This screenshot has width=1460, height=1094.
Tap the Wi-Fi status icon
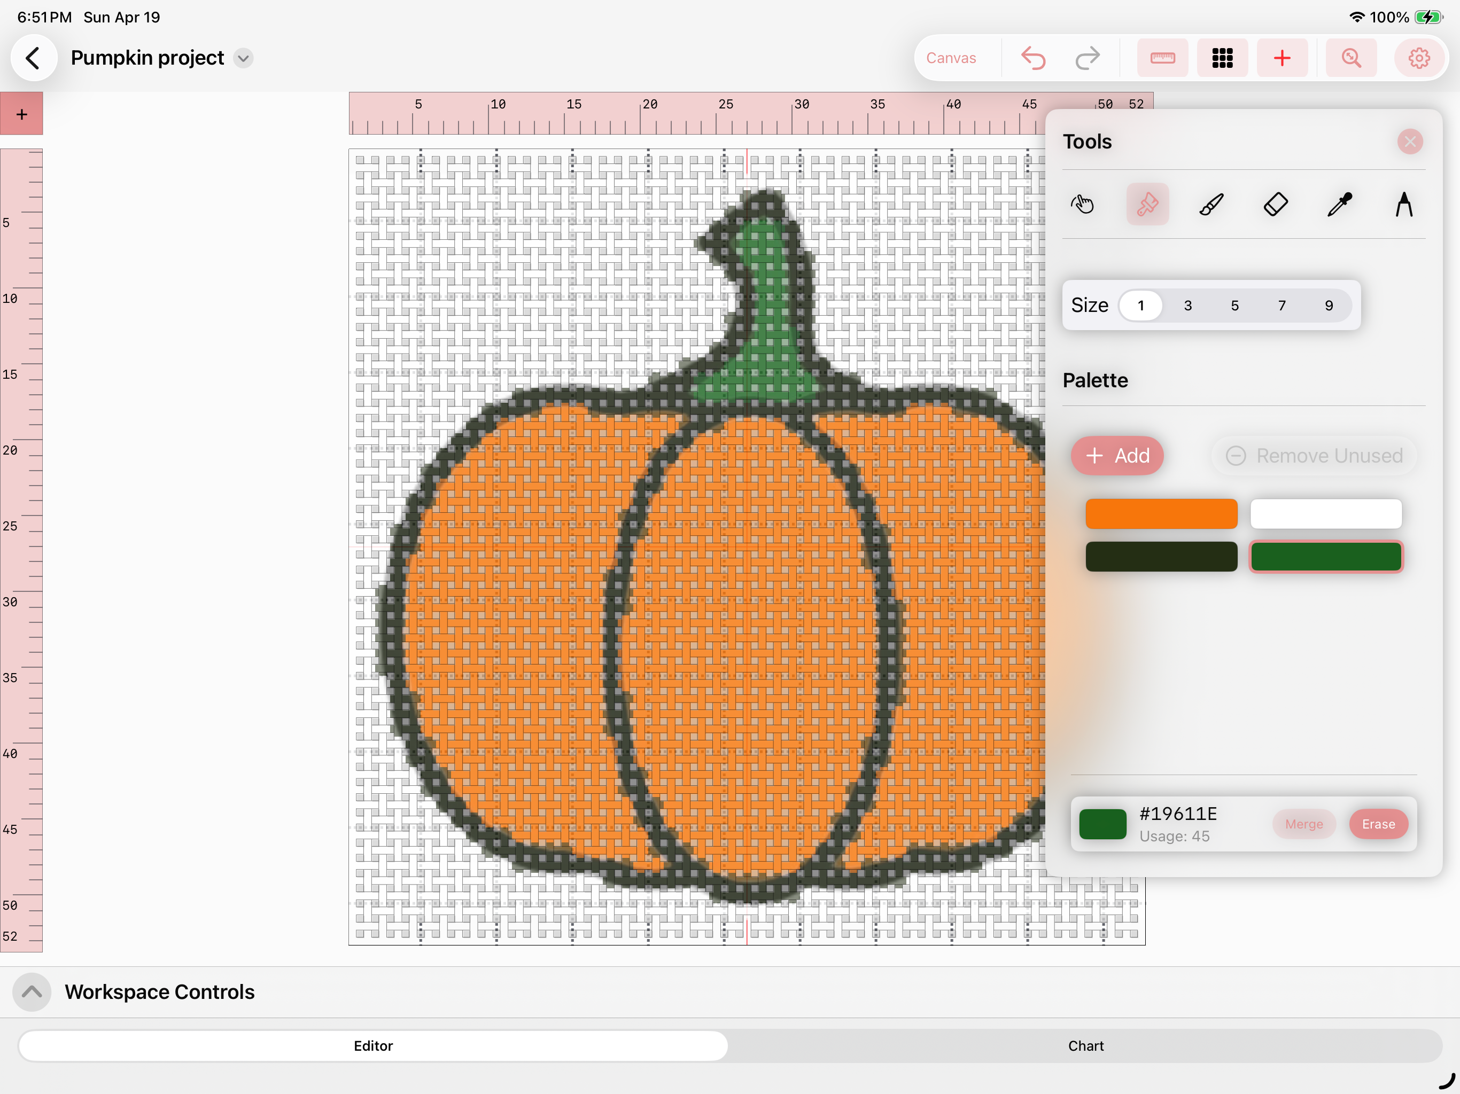point(1356,17)
